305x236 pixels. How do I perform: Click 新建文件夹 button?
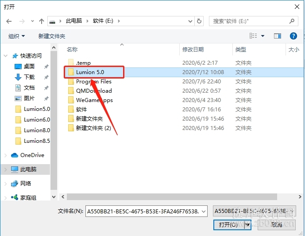(x=51, y=36)
